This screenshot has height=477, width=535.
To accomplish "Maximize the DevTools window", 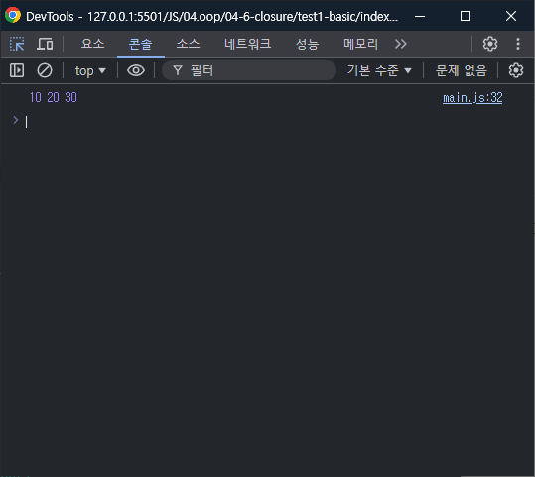I will 466,16.
